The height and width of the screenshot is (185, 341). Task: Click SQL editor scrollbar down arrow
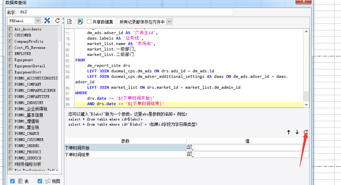(306, 105)
